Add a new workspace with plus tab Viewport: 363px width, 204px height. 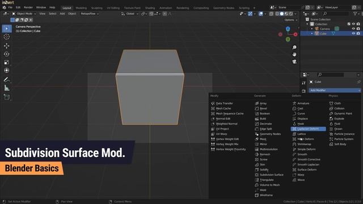point(254,8)
